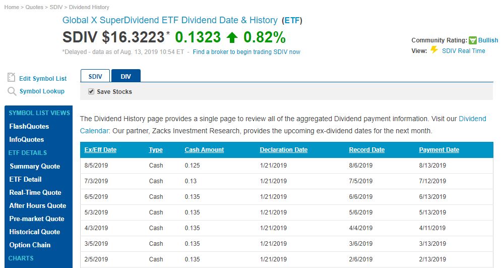Sort table by Ex/Eff Date column

[100, 150]
